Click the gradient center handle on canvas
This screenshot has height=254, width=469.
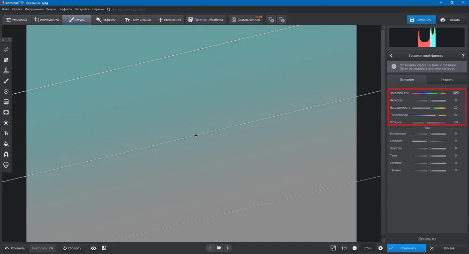click(x=196, y=135)
